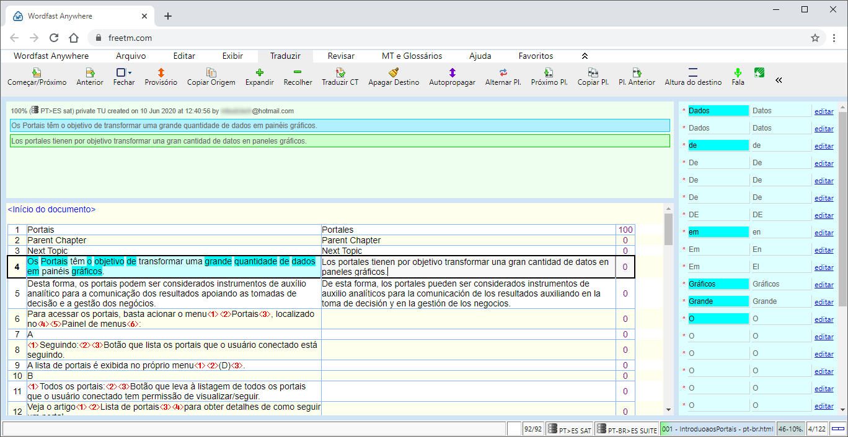
Task: Open the browser home page
Action: (74, 38)
